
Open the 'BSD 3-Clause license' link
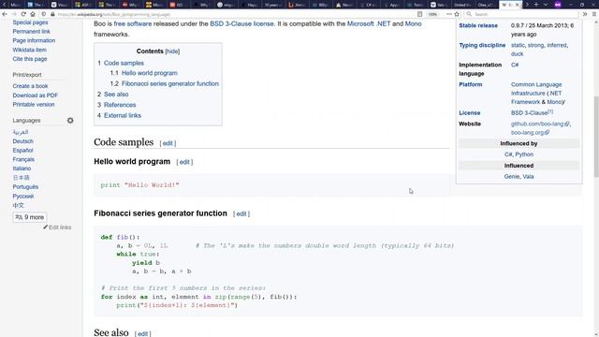click(x=241, y=23)
